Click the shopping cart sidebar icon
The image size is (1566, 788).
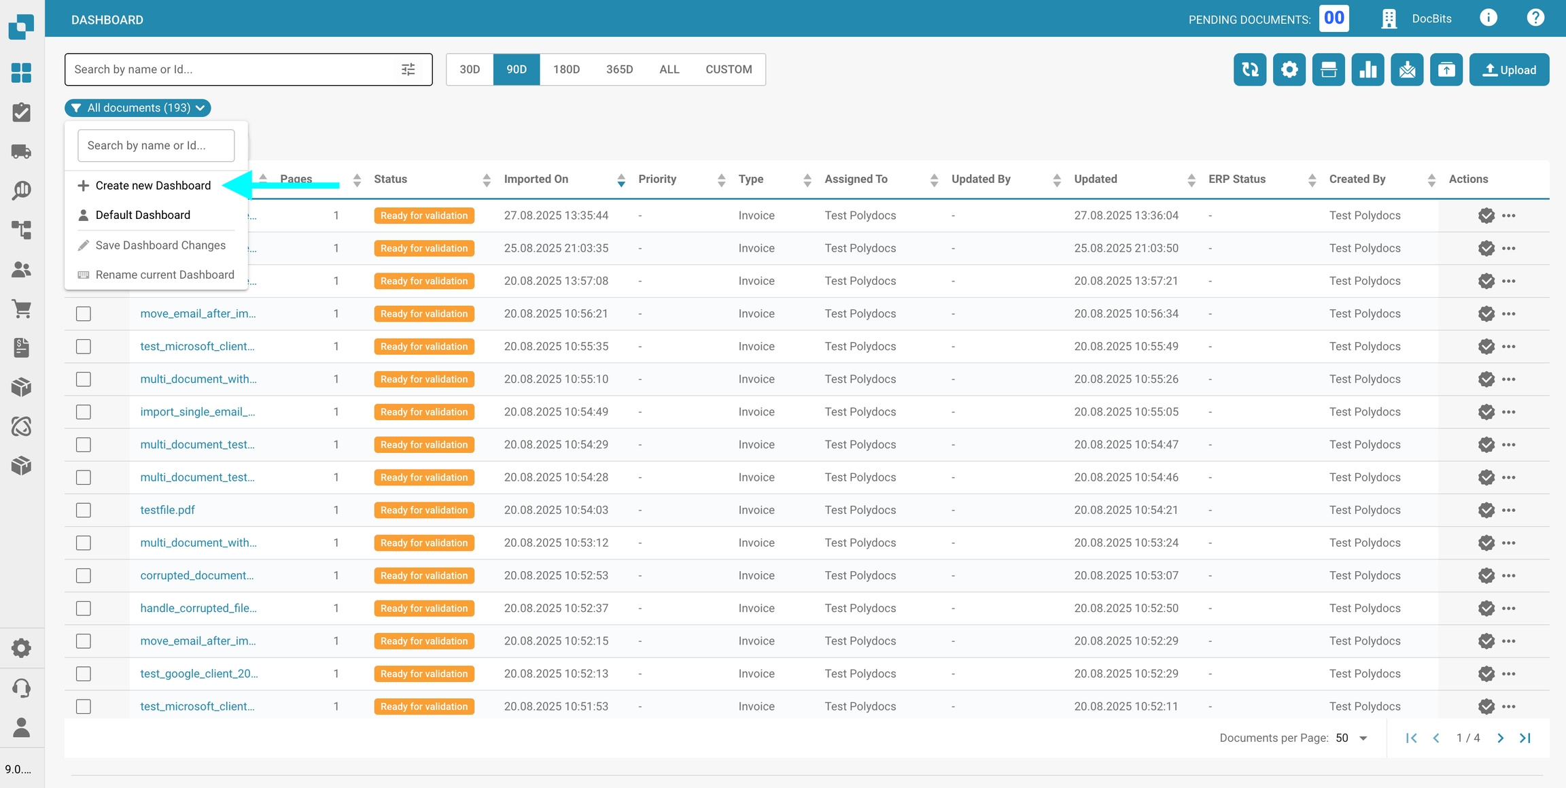click(22, 309)
